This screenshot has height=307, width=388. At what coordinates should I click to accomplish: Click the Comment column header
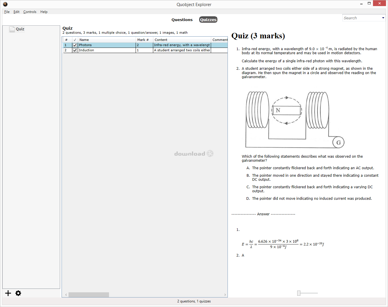(x=219, y=40)
